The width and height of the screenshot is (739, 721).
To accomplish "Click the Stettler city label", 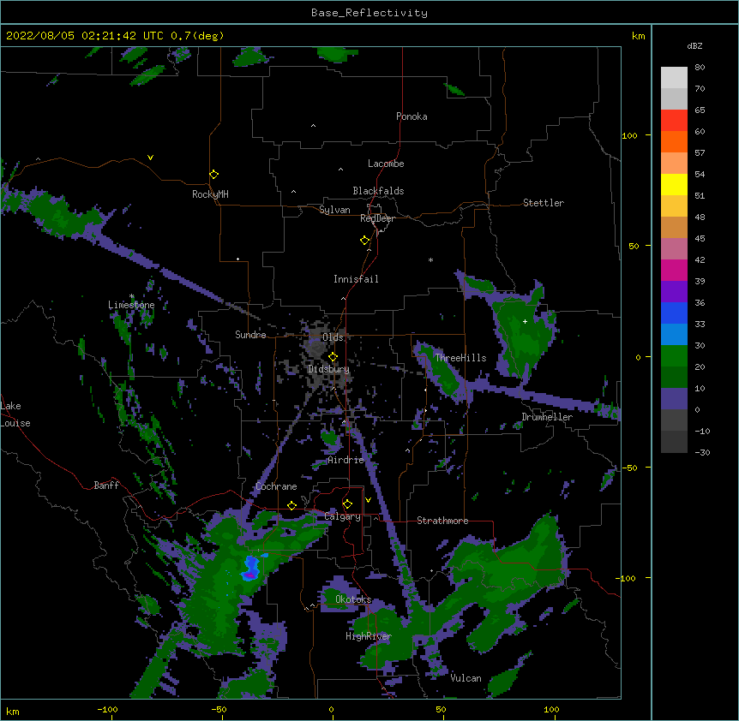I will pos(544,203).
